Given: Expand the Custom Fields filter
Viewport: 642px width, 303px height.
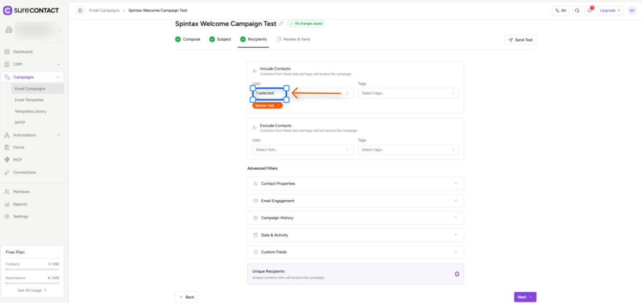Looking at the screenshot, I should pyautogui.click(x=355, y=252).
